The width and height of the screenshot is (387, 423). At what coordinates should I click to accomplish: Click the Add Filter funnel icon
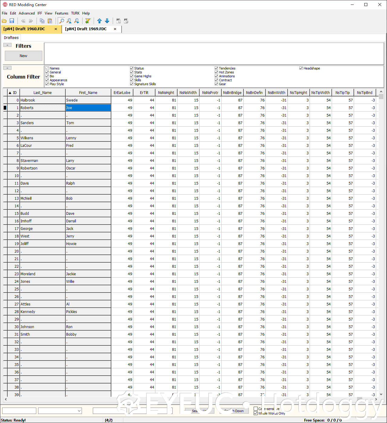88,21
